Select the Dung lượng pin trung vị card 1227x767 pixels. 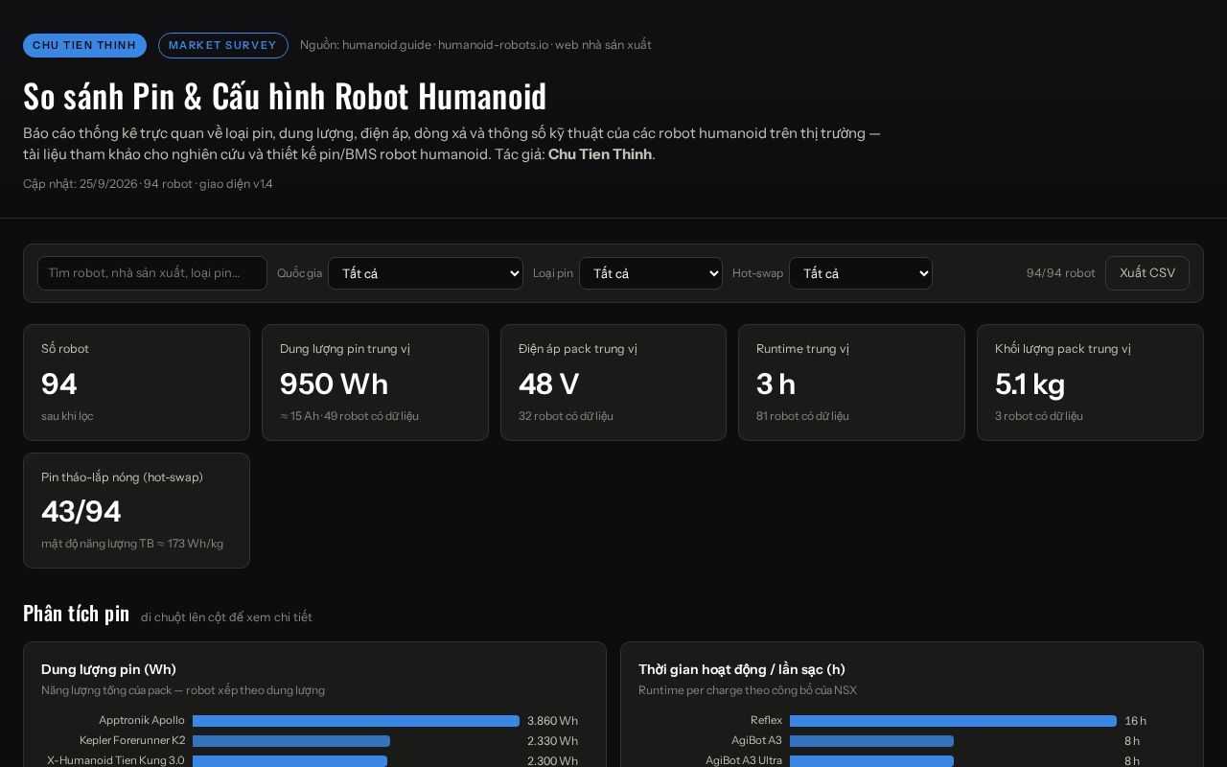click(375, 383)
